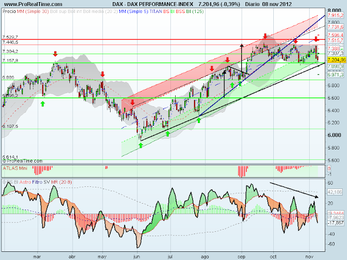Viewport: 347px width, 260px height.
Task: Click the ago month on time axis
Action: coord(205,256)
